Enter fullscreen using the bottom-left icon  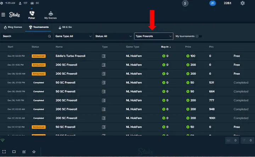[x=4, y=152]
